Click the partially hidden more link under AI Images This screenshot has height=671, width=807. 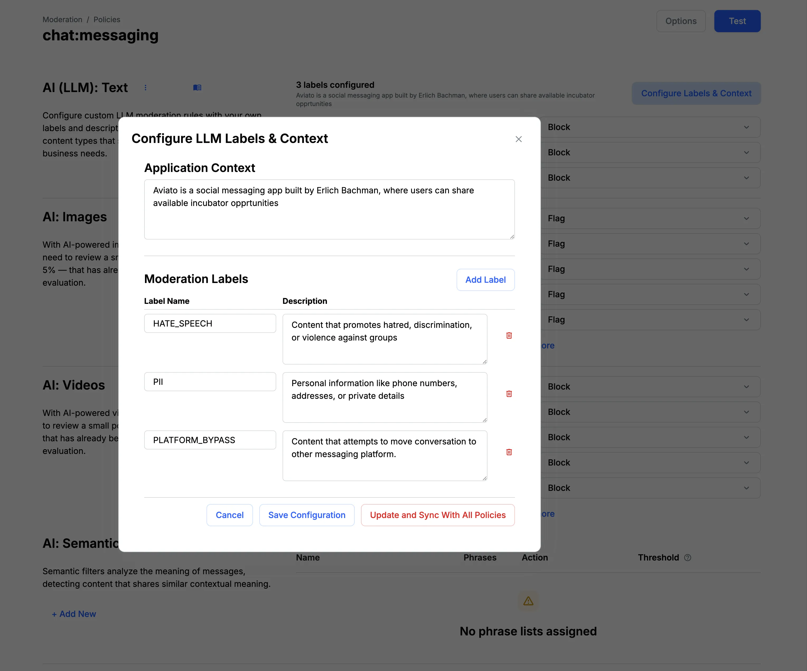[548, 346]
